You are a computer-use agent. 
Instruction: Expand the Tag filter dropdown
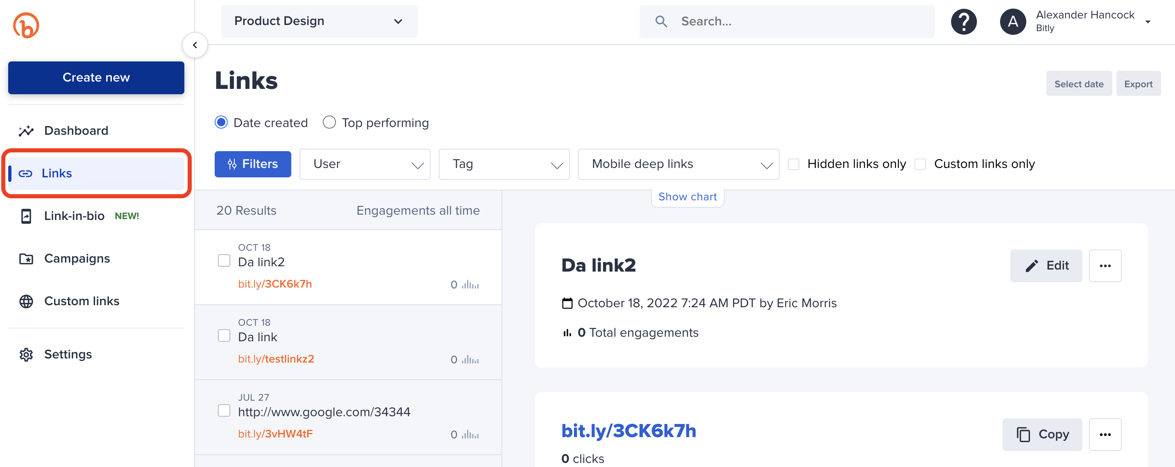coord(504,164)
